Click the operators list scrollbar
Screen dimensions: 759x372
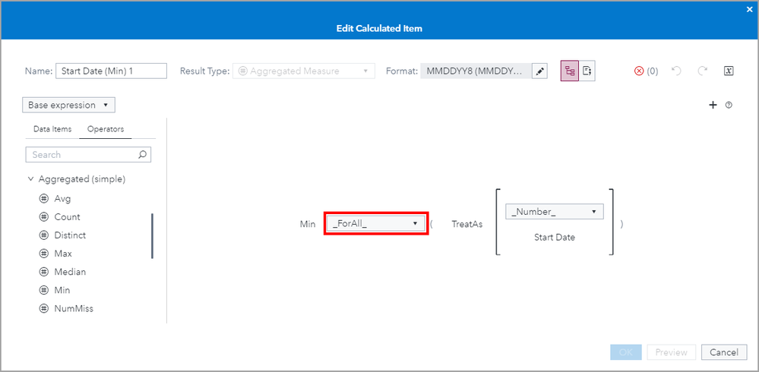(x=152, y=236)
